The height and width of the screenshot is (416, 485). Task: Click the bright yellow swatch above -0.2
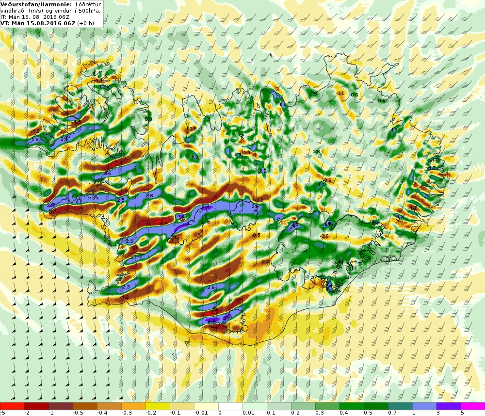(x=158, y=406)
